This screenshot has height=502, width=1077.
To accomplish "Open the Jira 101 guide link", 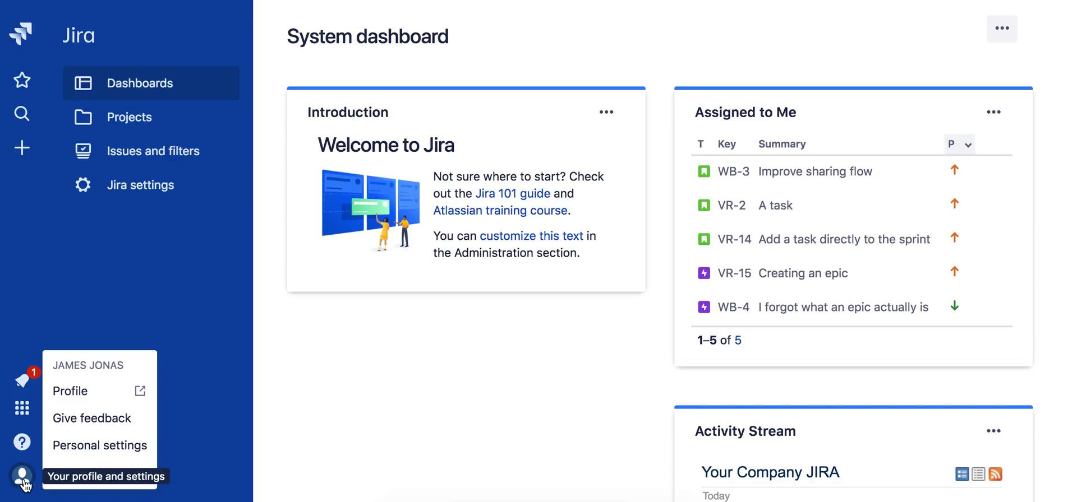I will coord(513,193).
